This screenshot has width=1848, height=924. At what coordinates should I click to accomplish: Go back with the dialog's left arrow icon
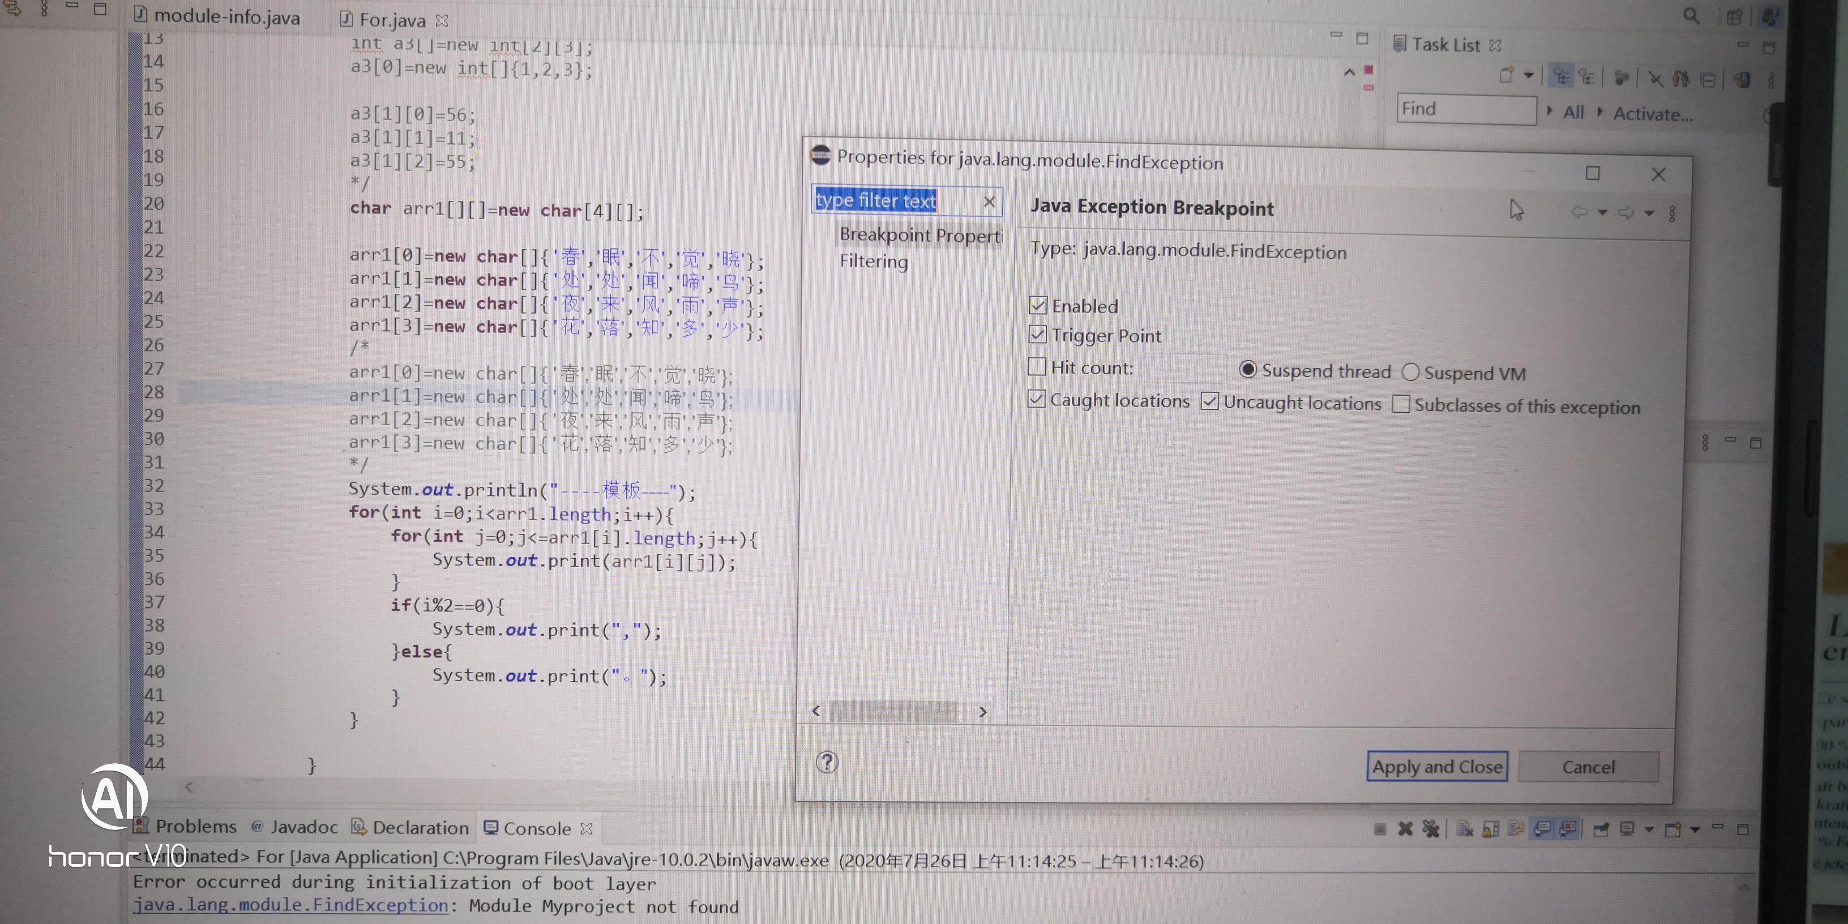coord(1579,212)
